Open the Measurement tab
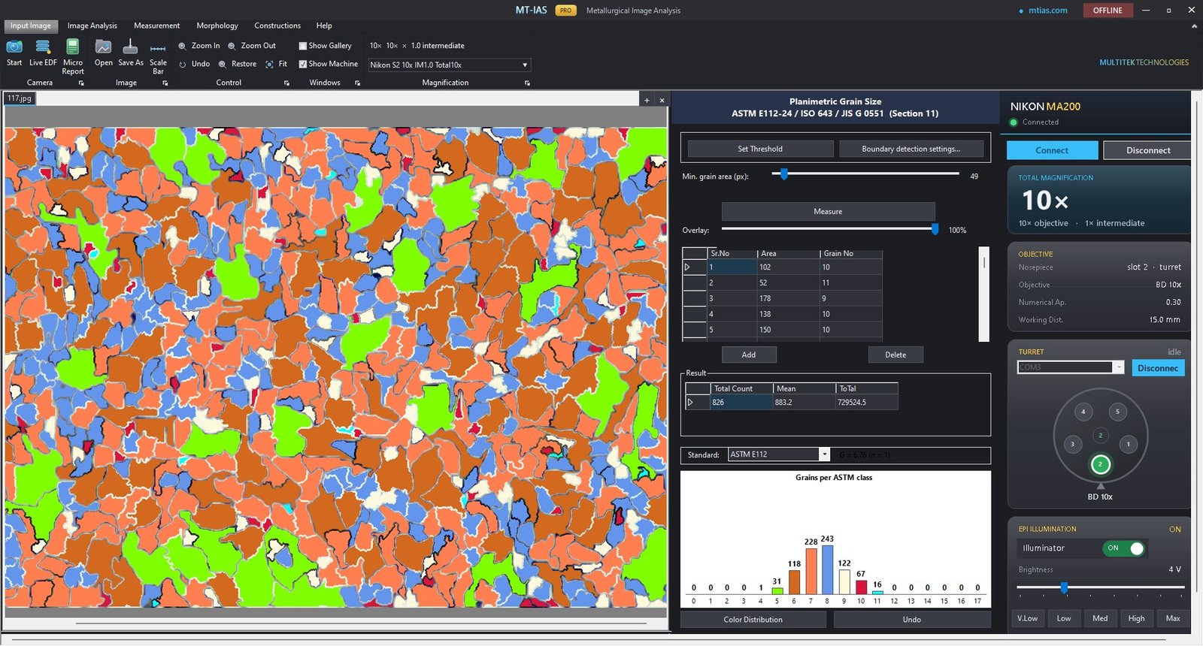Image resolution: width=1203 pixels, height=646 pixels. 157,26
